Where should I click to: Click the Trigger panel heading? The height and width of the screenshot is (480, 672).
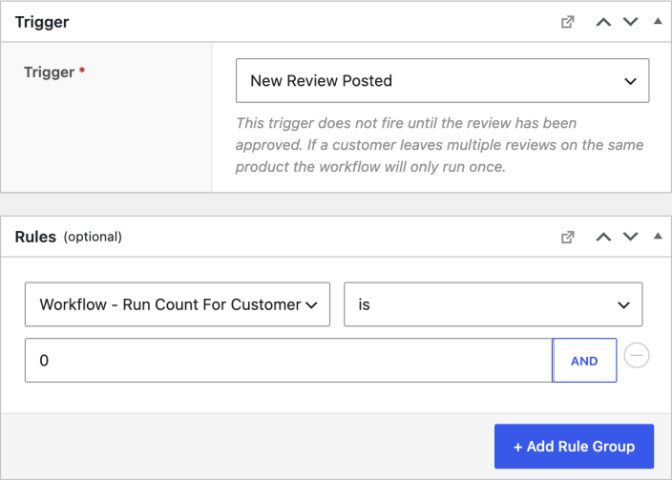pyautogui.click(x=42, y=22)
